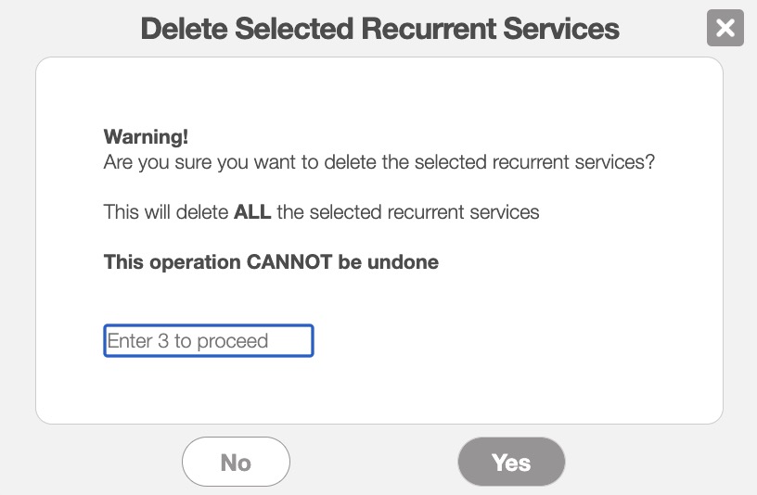Screen dimensions: 757x495
Task: Click the word "Recurrent" in dialog title
Action: pos(424,28)
